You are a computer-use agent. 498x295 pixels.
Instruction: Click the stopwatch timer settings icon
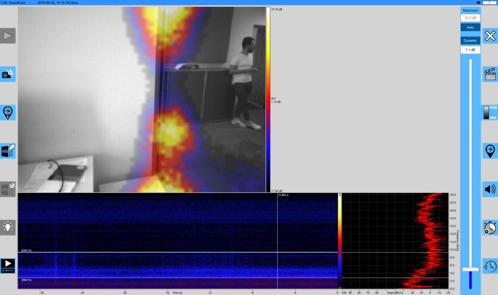tap(490, 228)
